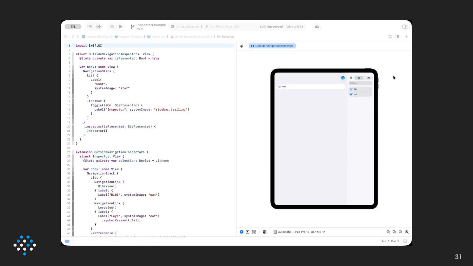Screen dimensions: 473x266
Task: Start live preview with blue play icon
Action: [x=241, y=232]
